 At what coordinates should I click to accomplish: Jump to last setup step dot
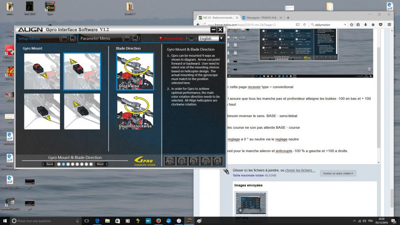(x=91, y=164)
